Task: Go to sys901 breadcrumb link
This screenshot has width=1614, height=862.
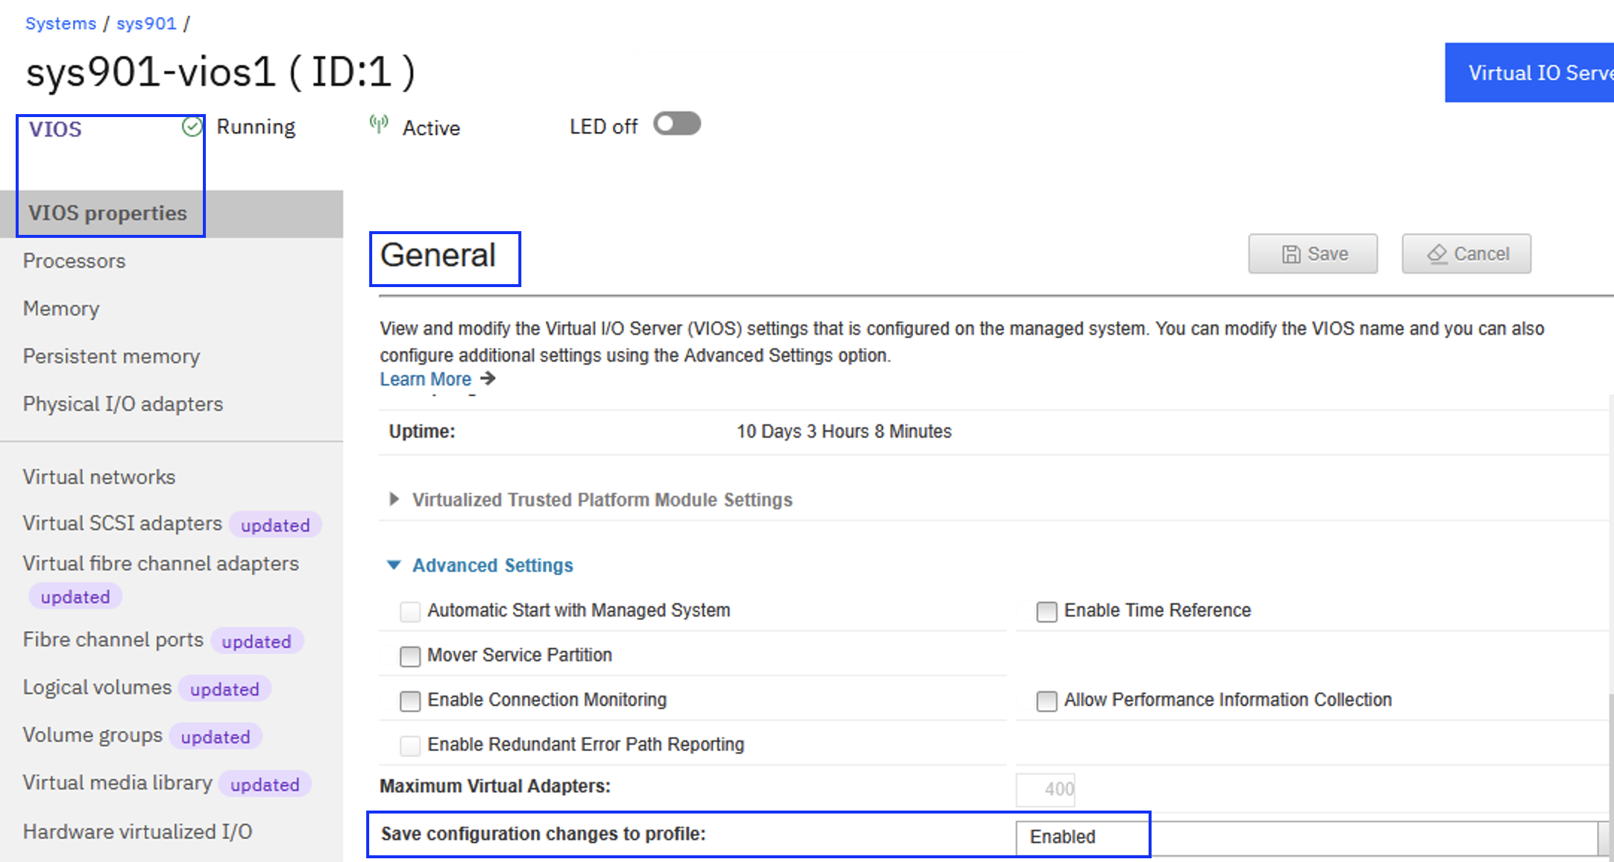Action: tap(146, 23)
